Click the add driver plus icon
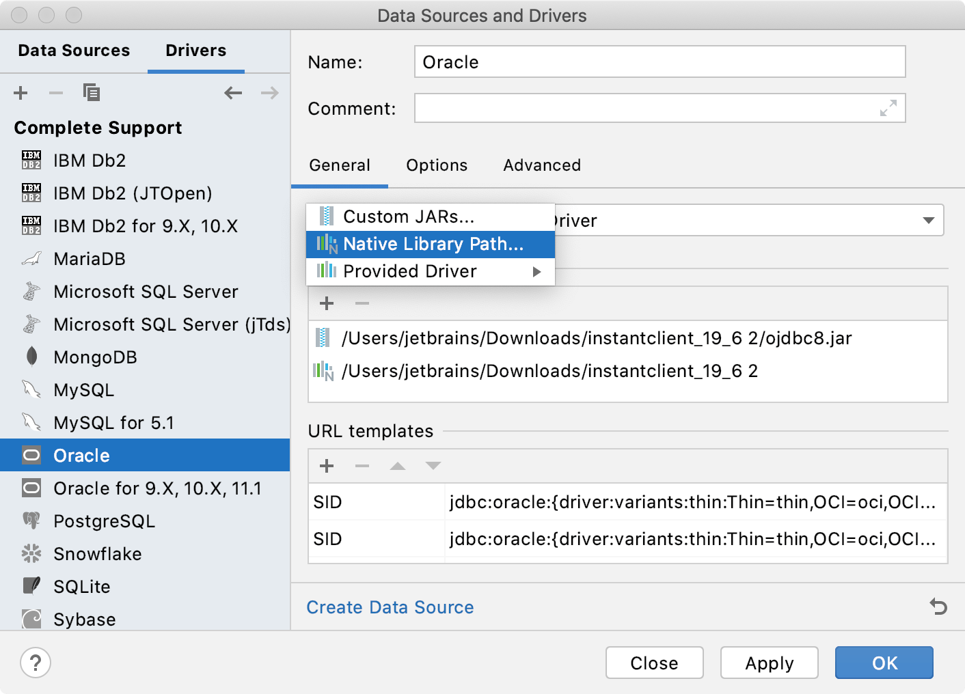Viewport: 965px width, 694px height. point(21,92)
